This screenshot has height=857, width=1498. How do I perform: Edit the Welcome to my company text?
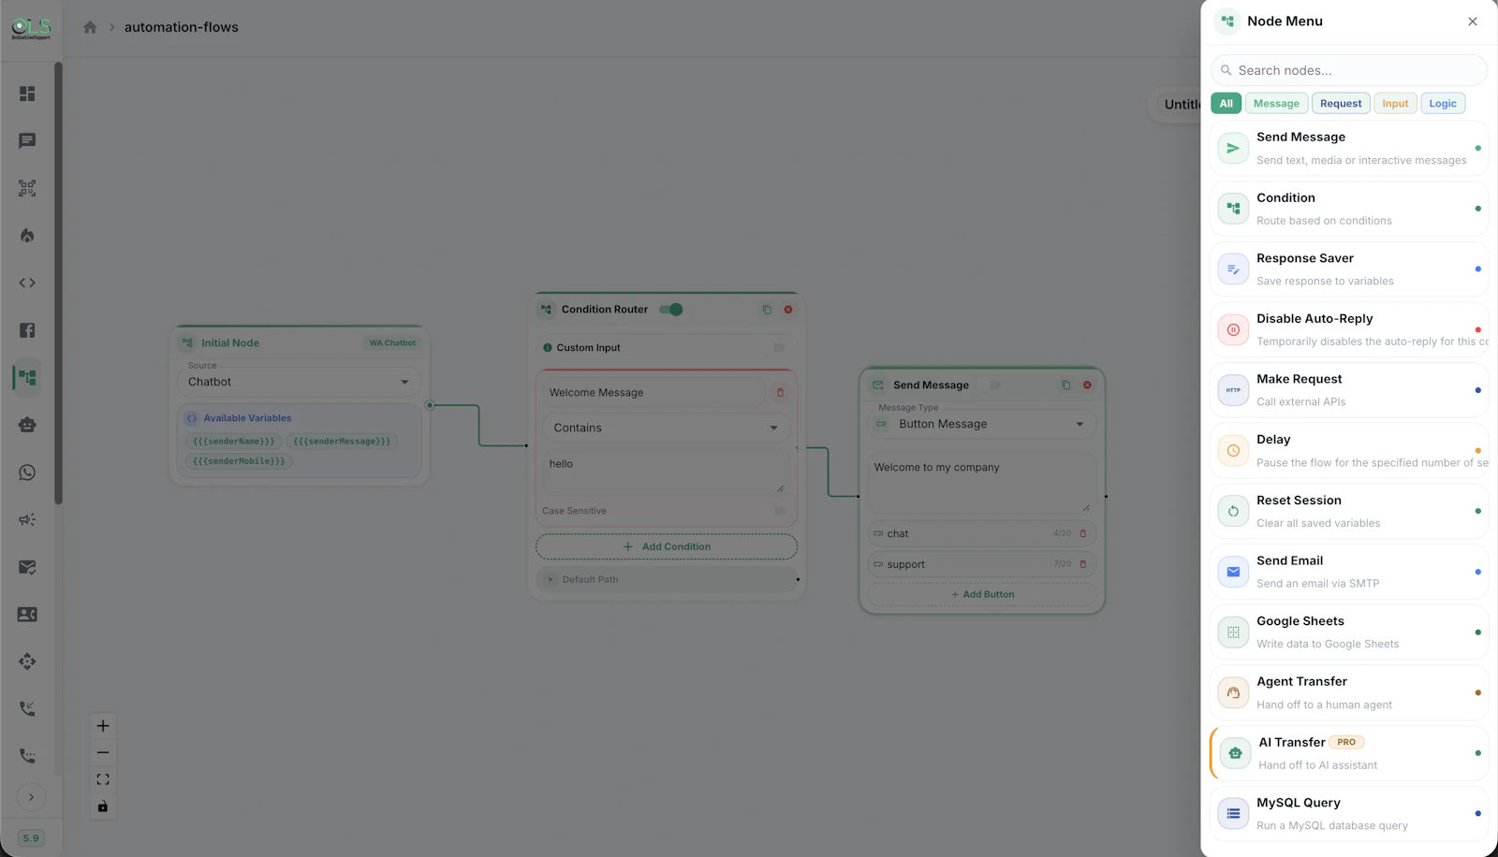982,484
